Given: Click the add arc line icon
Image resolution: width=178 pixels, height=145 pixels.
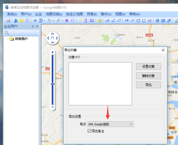Looking at the screenshot, I should click(127, 20).
